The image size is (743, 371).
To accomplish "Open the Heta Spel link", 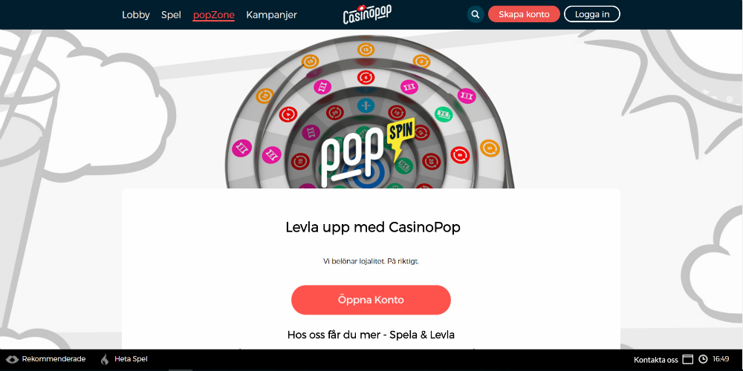I will tap(132, 359).
